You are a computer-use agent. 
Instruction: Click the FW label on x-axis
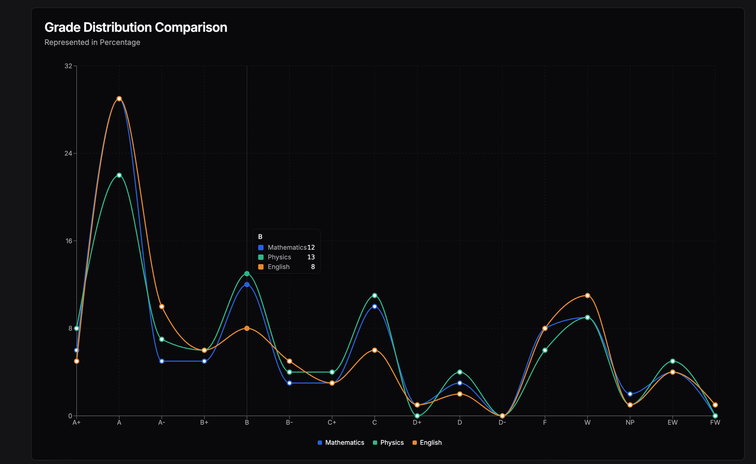pyautogui.click(x=715, y=423)
